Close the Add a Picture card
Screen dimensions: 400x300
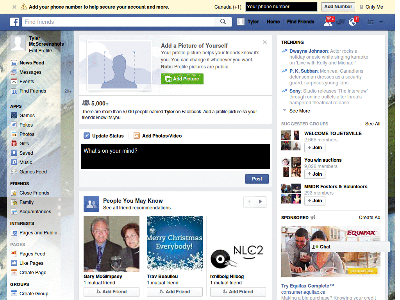pos(265,42)
